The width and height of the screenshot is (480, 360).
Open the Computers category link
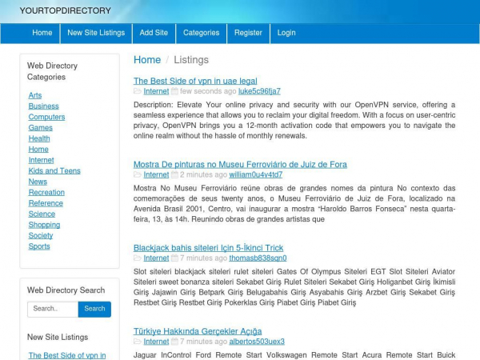coord(47,117)
